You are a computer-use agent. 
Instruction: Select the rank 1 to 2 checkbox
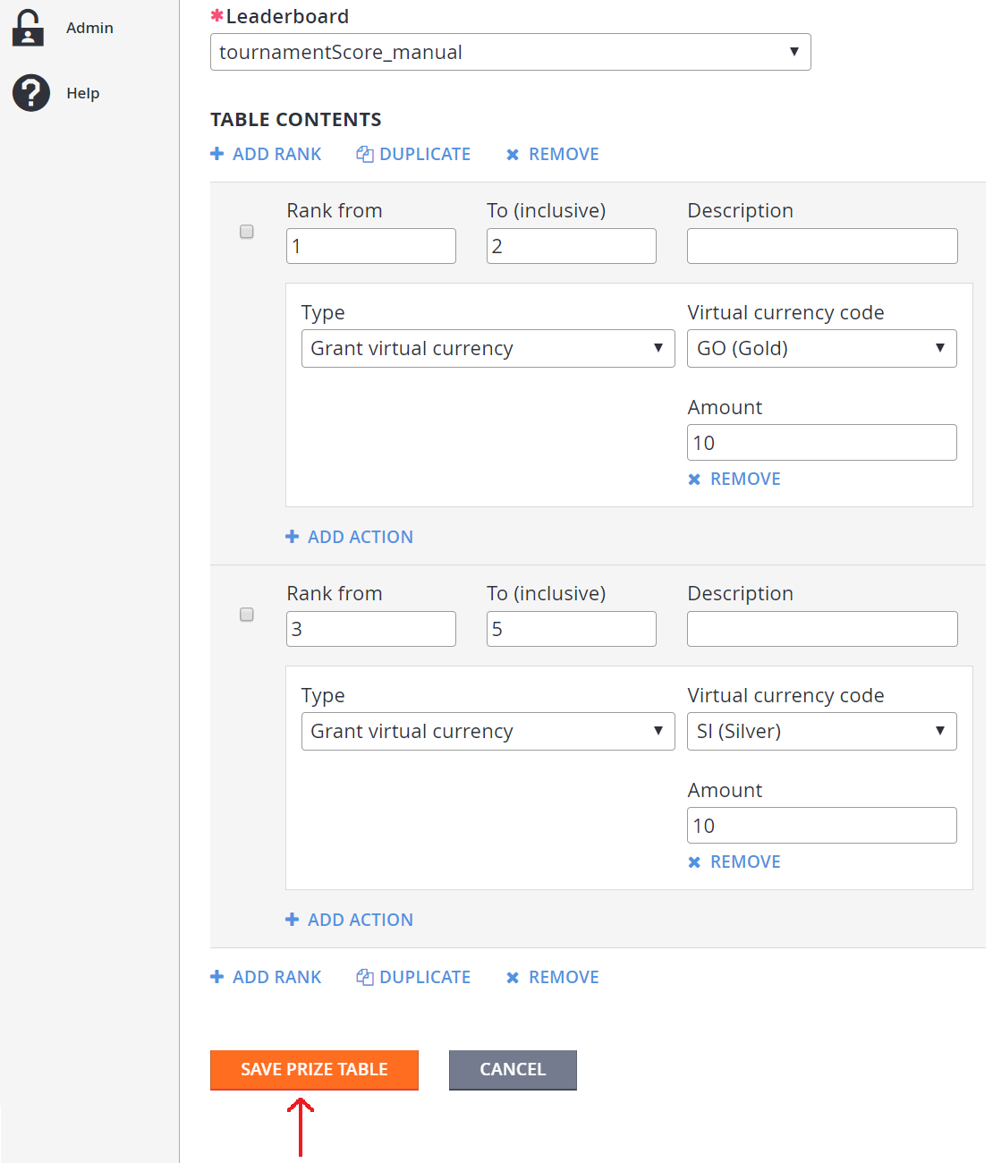click(x=247, y=232)
